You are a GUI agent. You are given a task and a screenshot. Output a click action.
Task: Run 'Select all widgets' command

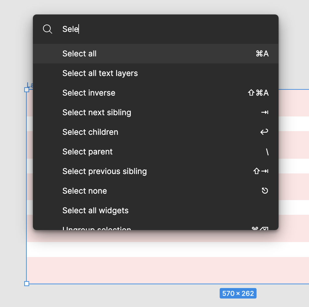(x=96, y=210)
